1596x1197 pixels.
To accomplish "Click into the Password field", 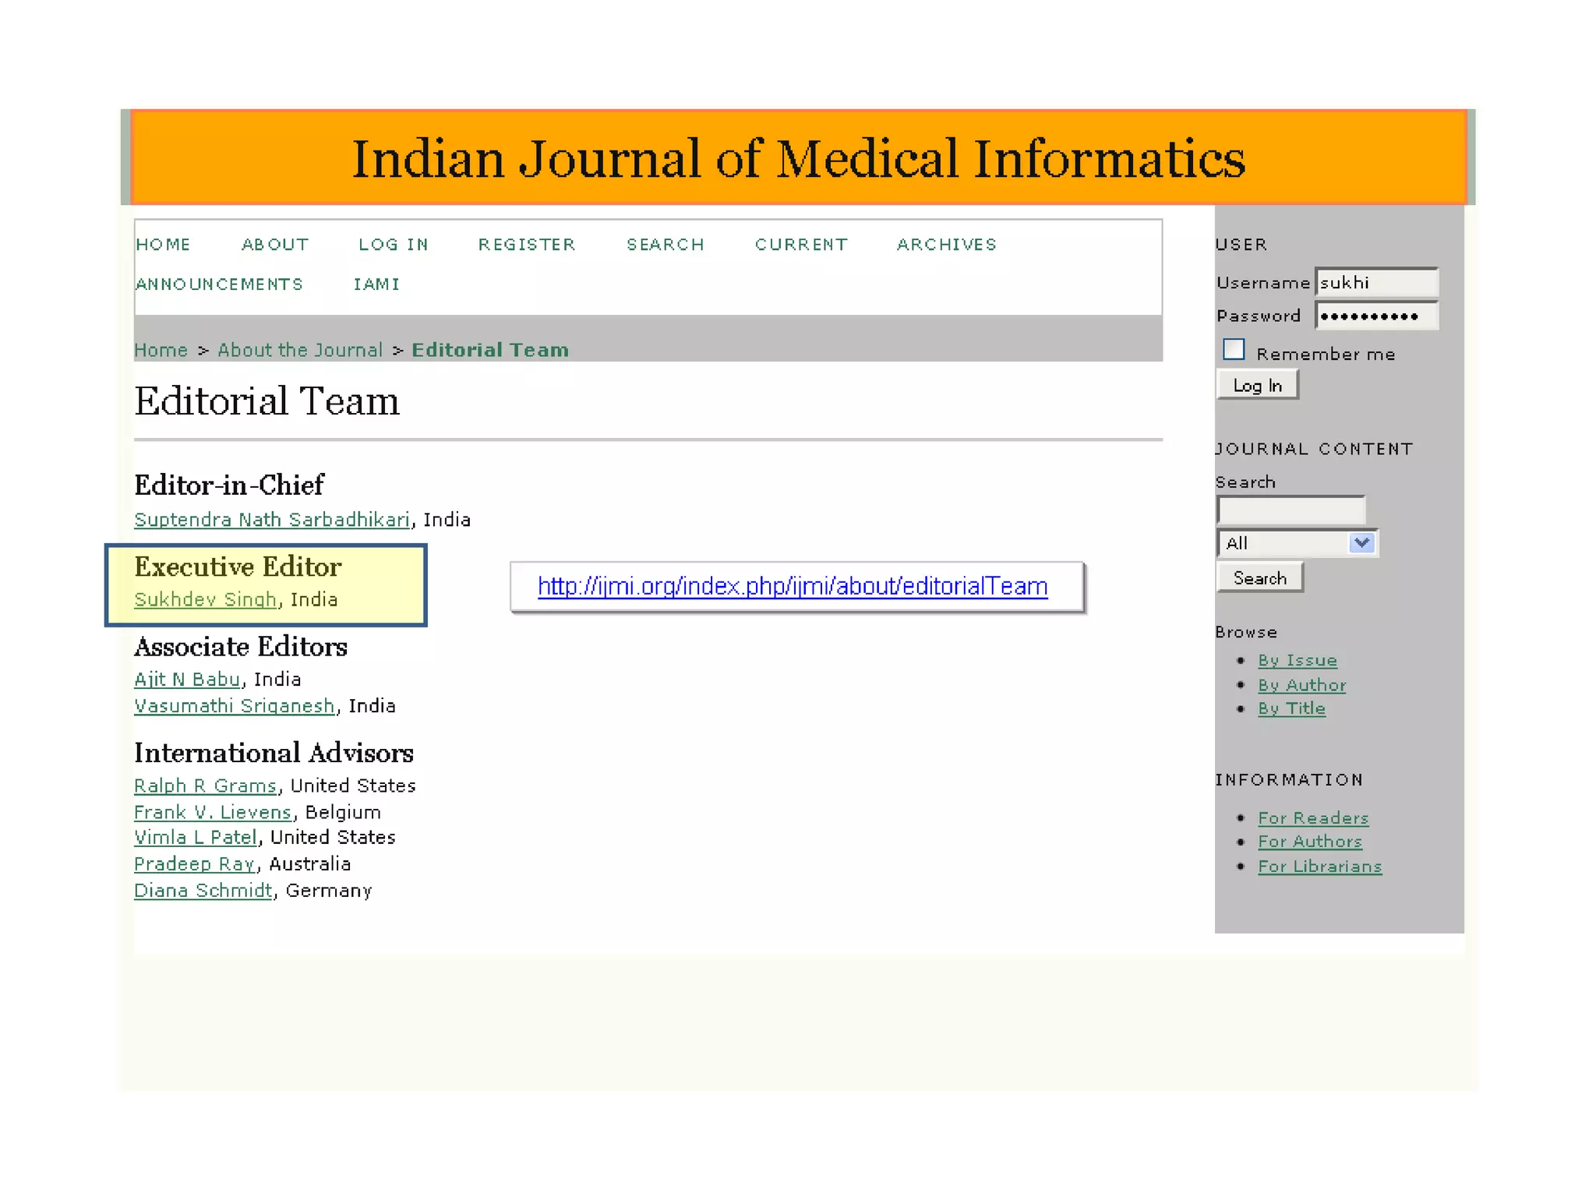I will click(1375, 316).
